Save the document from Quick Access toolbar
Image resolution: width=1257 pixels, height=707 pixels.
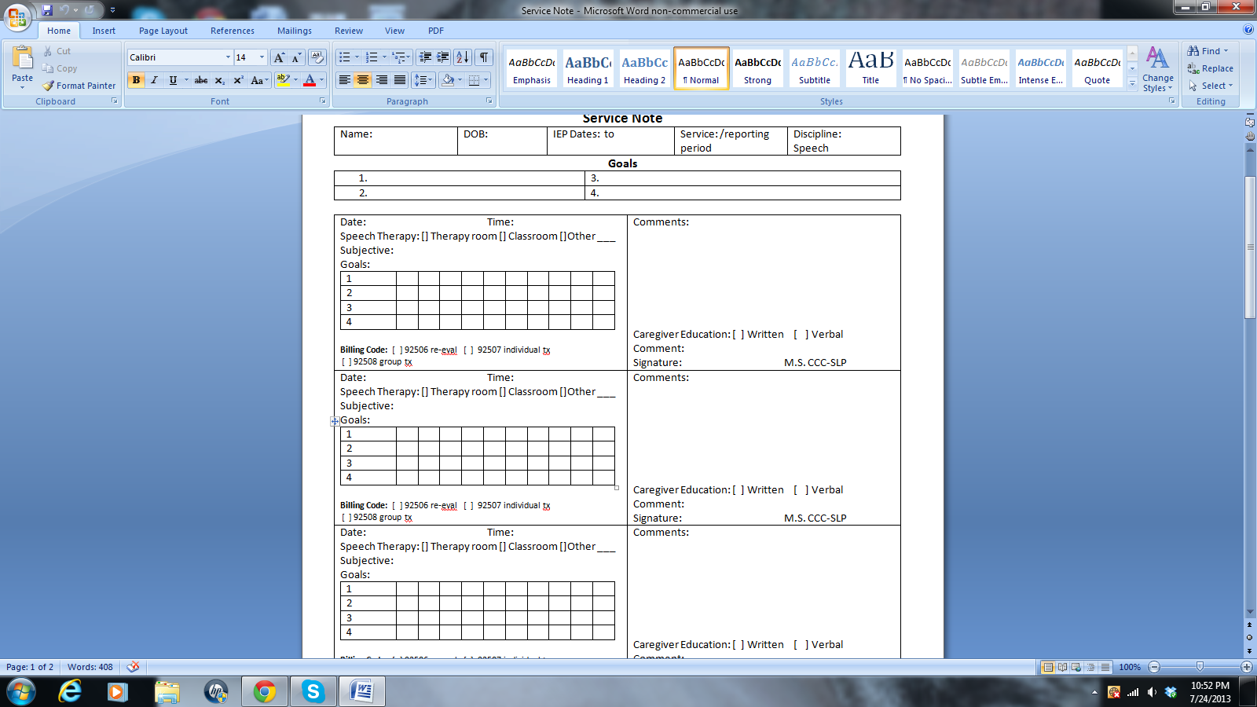47,10
